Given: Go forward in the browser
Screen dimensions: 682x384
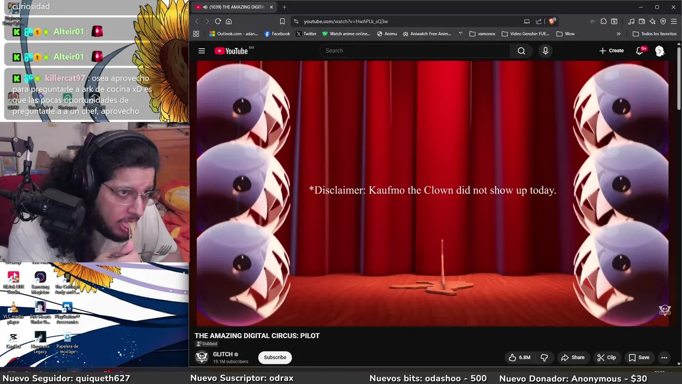Looking at the screenshot, I should click(x=207, y=21).
